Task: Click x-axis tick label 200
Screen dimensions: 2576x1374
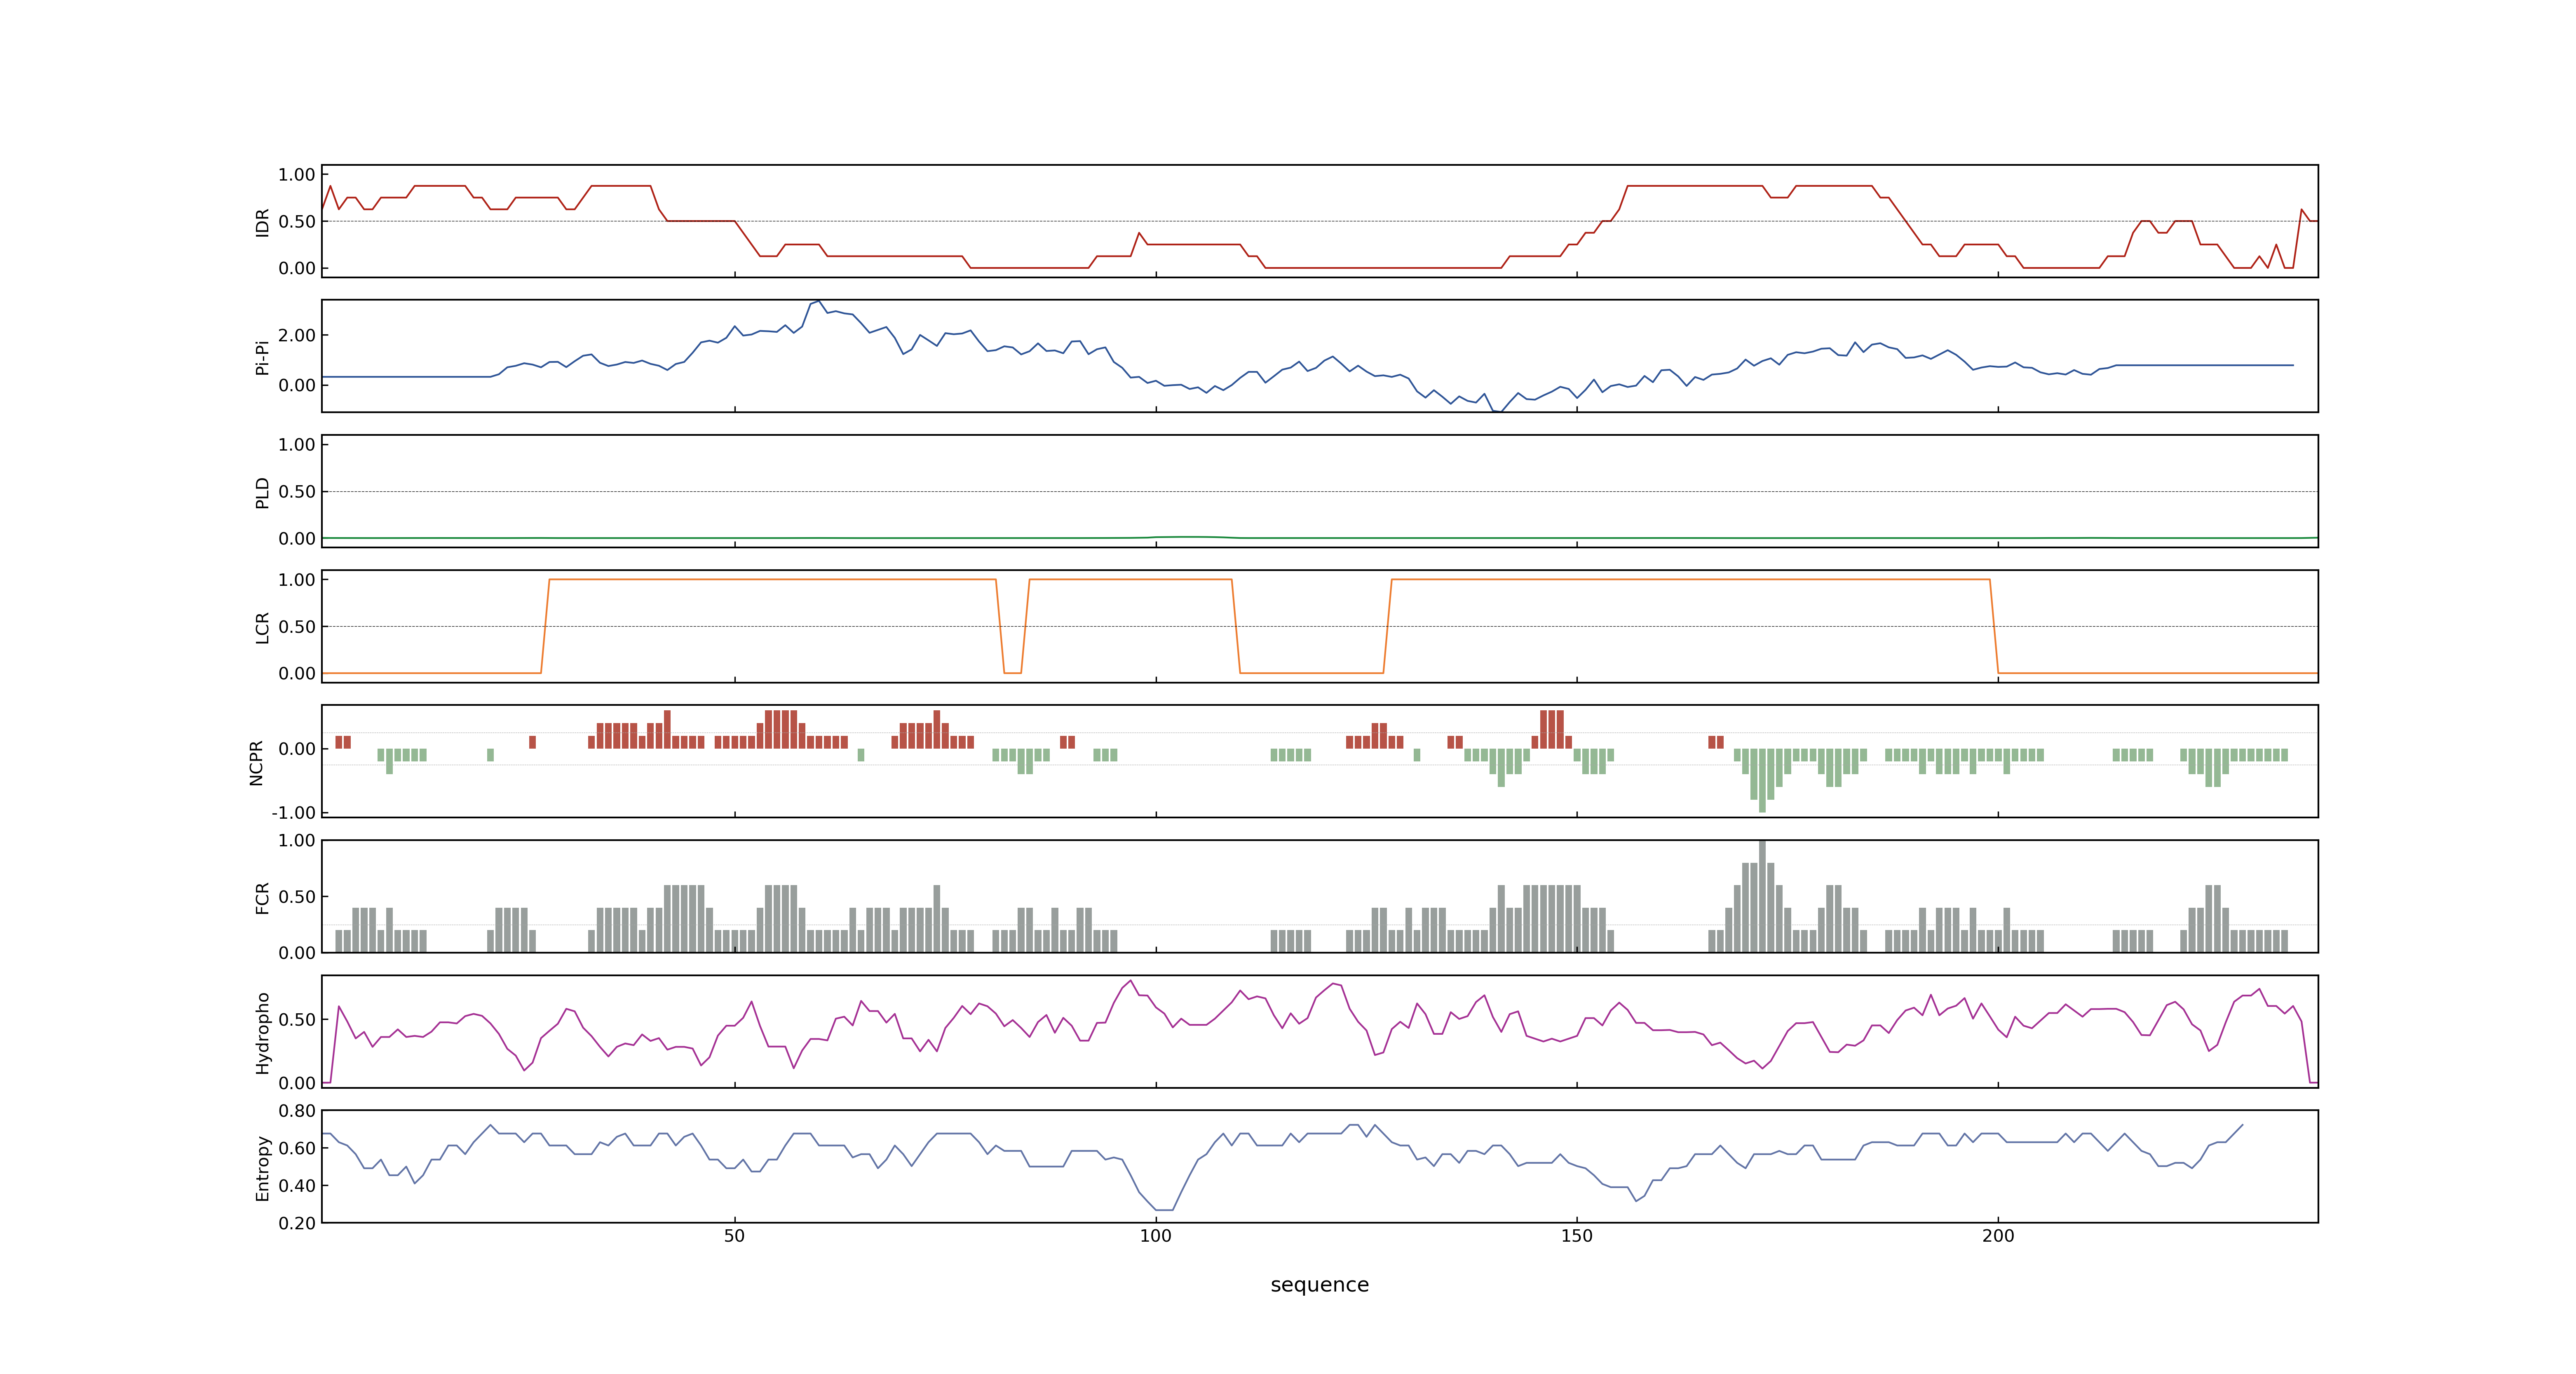Action: click(x=1998, y=1236)
